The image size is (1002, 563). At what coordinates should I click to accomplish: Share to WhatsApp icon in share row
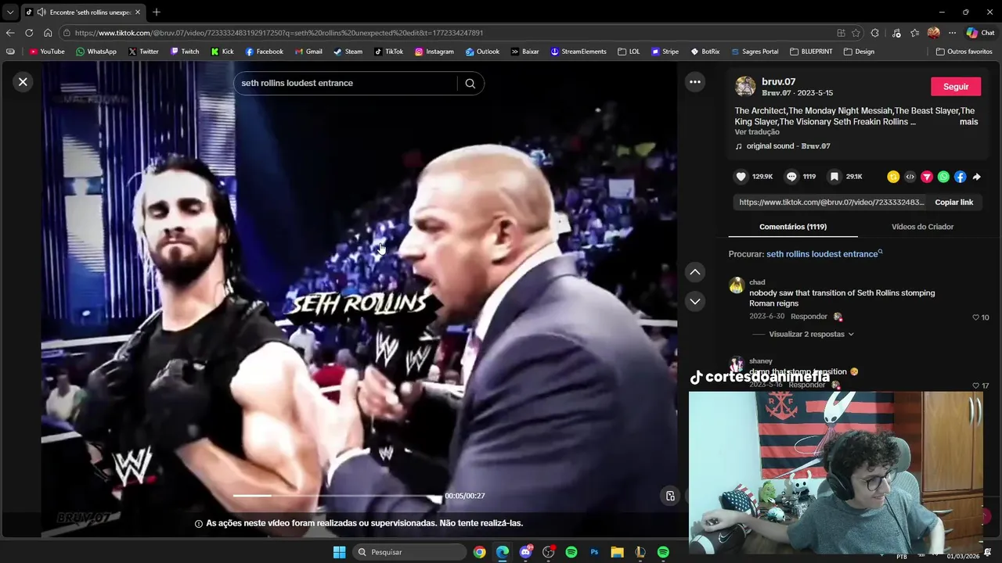pyautogui.click(x=943, y=177)
